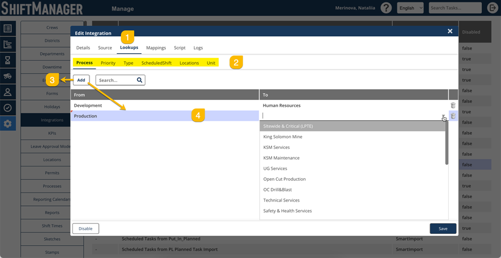Click the Add button
501x258 pixels.
(x=81, y=80)
